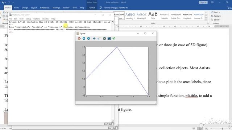
Task: Open Edit menu in Python Shell
Action: click(x=16, y=19)
